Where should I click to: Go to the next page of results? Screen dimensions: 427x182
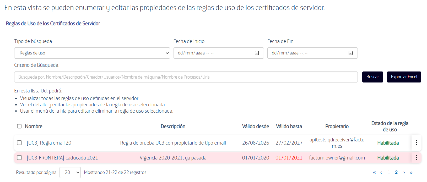[404, 172]
